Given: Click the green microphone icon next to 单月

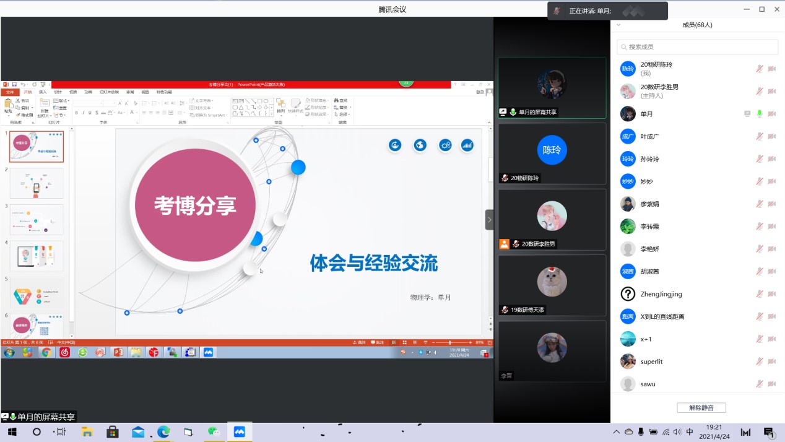Looking at the screenshot, I should 760,114.
